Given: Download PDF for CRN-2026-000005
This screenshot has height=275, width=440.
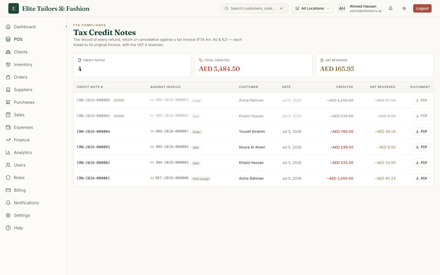Looking at the screenshot, I should point(421,116).
